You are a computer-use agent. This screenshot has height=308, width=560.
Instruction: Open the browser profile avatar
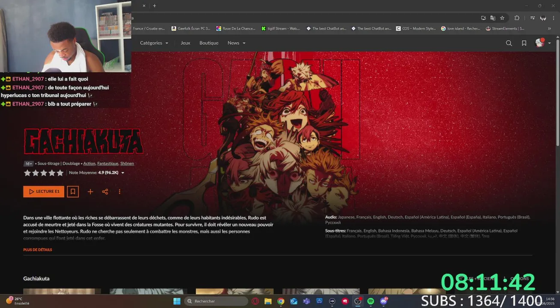pos(543,18)
